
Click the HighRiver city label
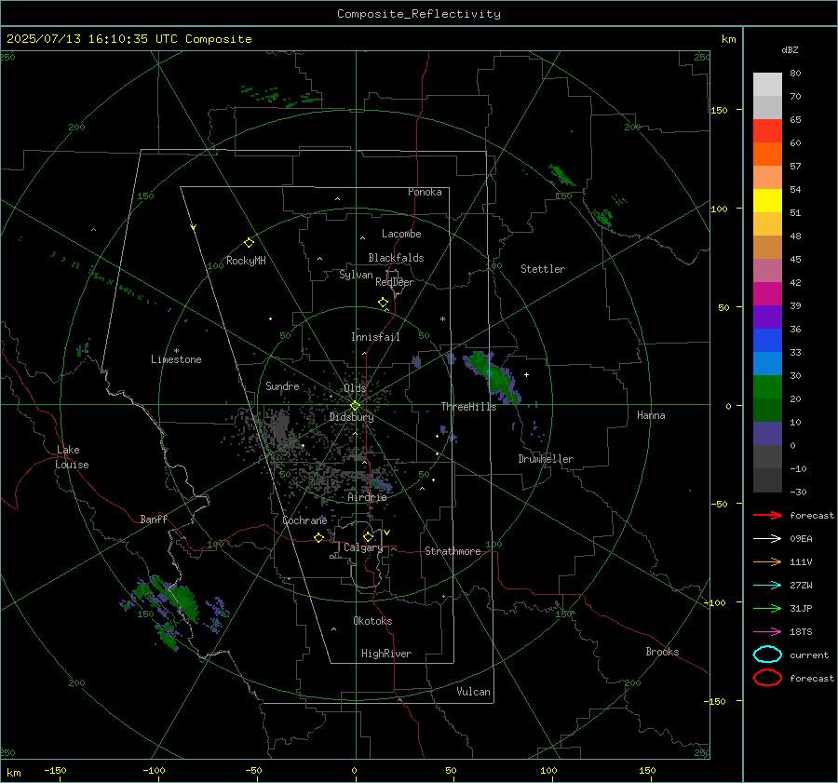pos(386,654)
